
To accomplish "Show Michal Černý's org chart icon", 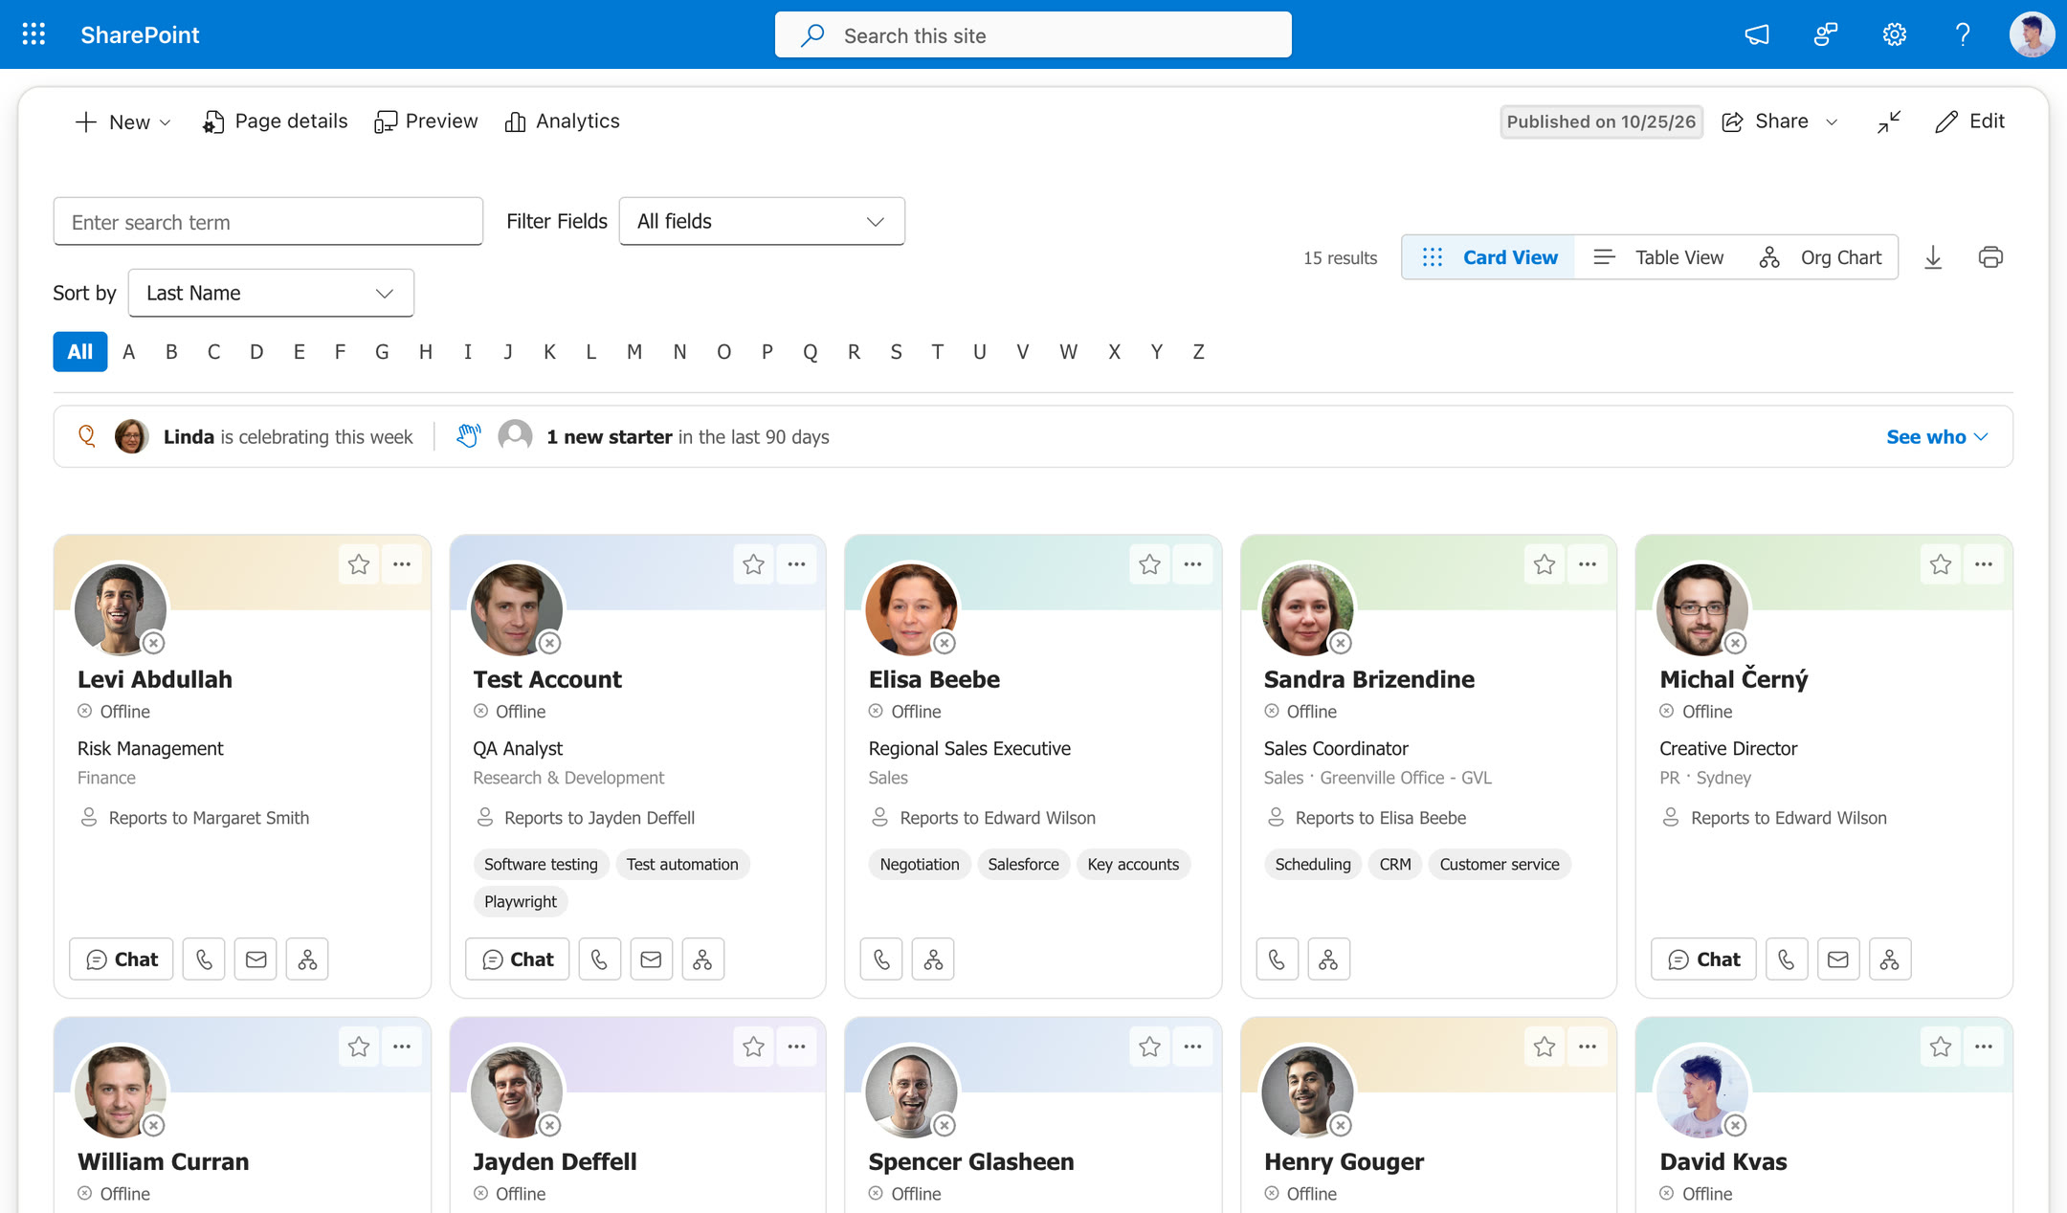I will tap(1889, 959).
